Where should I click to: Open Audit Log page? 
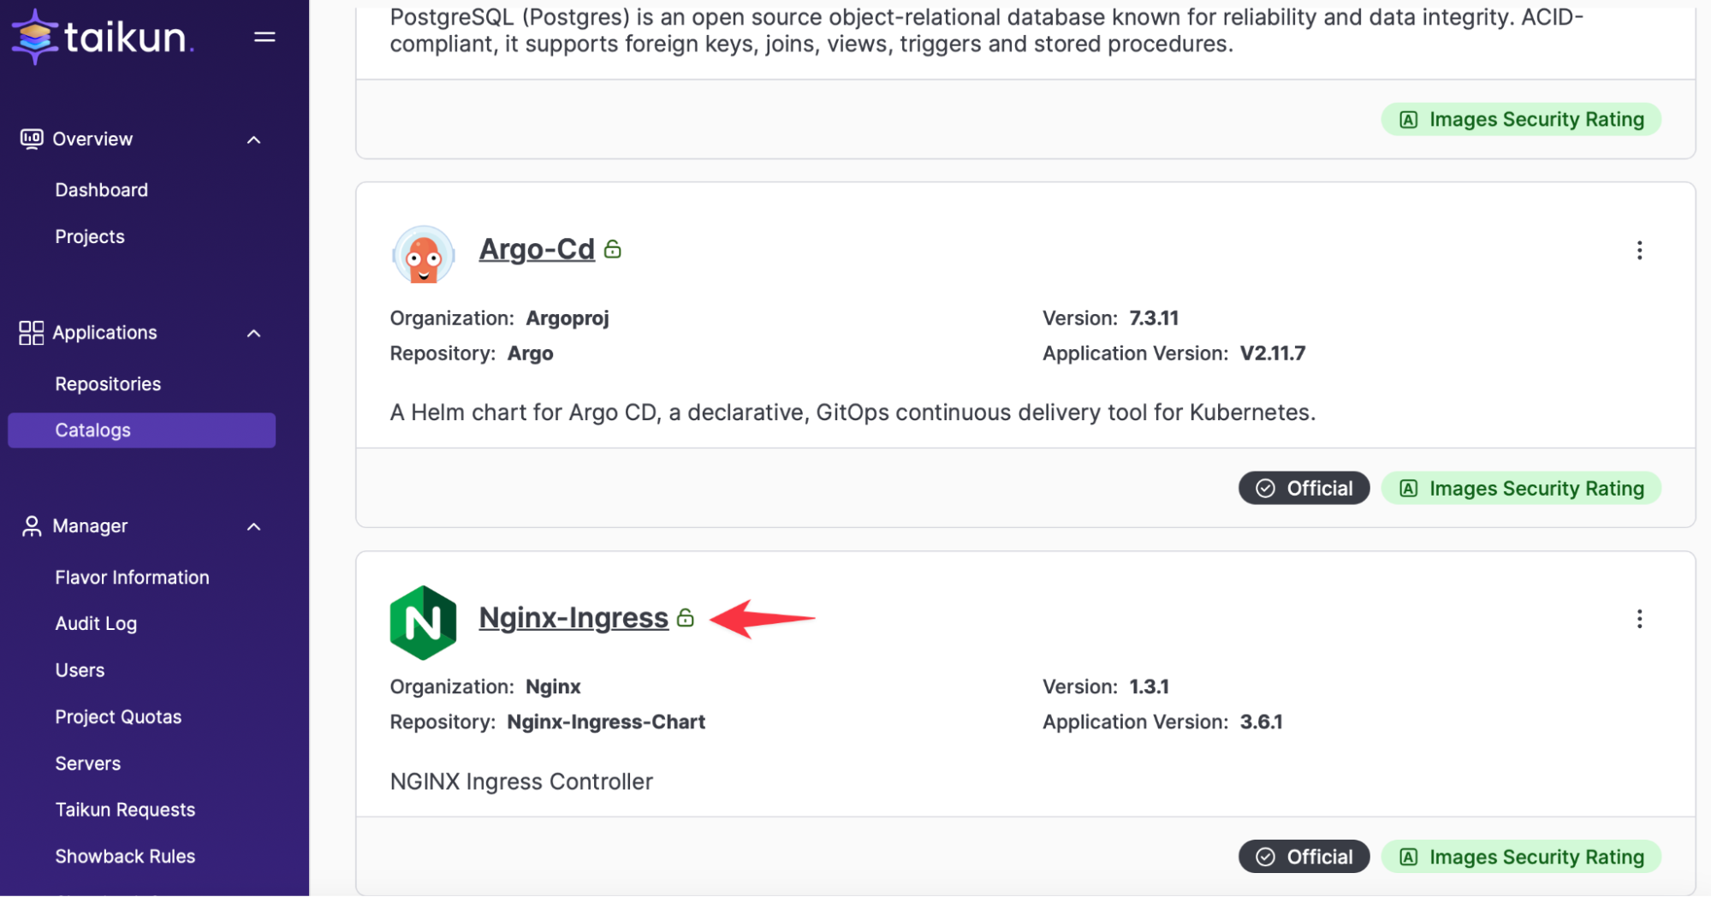click(96, 624)
